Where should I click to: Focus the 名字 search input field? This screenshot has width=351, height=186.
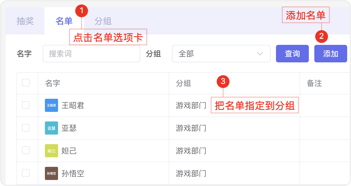coord(91,54)
